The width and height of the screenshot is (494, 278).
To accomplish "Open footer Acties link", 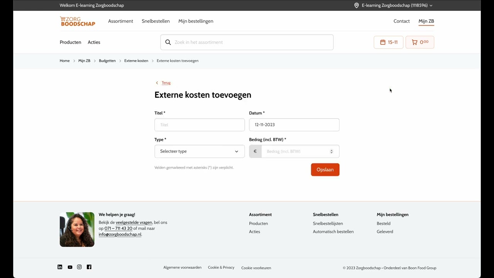I will click(254, 232).
